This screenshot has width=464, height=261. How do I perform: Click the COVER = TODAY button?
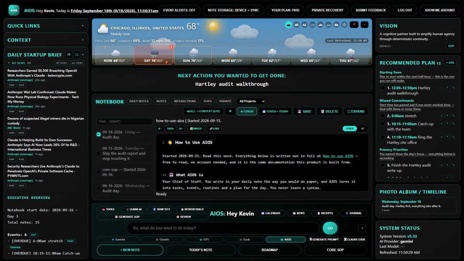click(x=275, y=111)
